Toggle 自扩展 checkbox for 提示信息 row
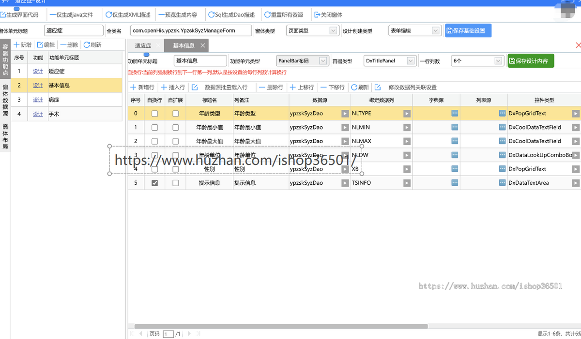This screenshot has height=339, width=581. pyautogui.click(x=176, y=183)
